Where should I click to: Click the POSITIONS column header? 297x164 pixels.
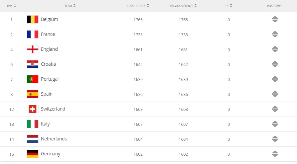274,6
